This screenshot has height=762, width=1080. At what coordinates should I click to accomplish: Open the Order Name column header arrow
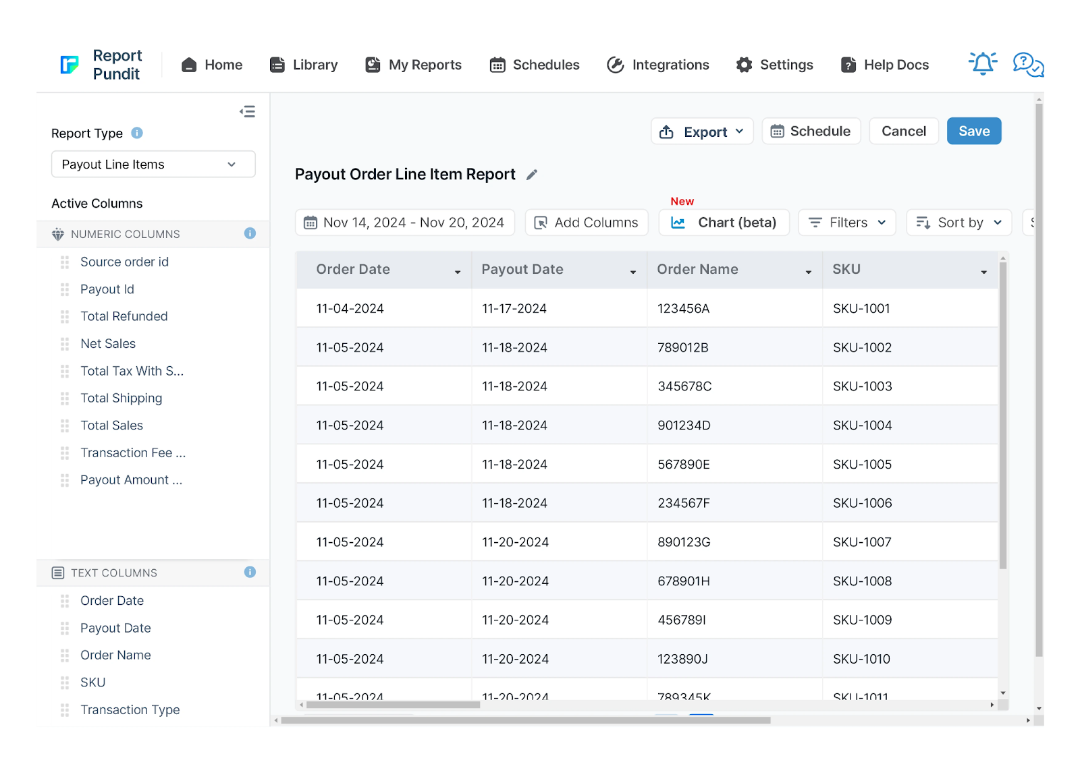tap(809, 272)
